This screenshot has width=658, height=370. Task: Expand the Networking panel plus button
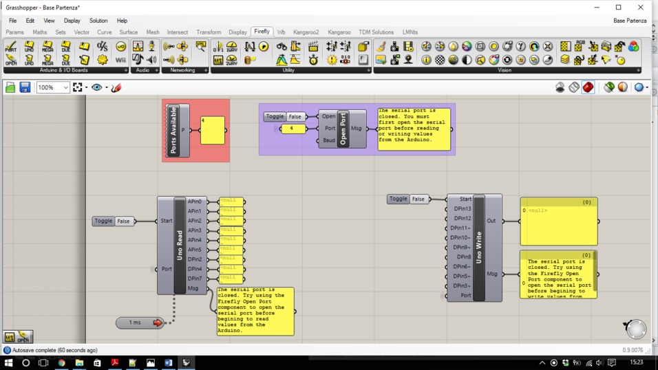click(x=206, y=70)
